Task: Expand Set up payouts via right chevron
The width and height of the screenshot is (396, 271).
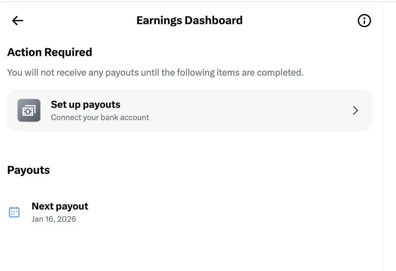Action: point(355,111)
